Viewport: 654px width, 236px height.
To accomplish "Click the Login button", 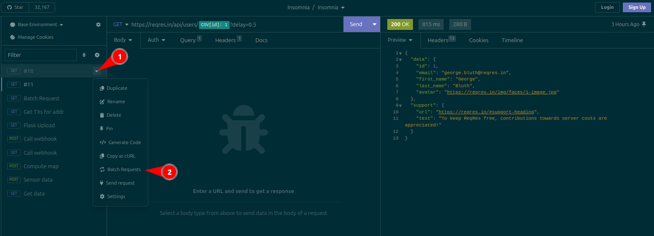I will (x=607, y=7).
